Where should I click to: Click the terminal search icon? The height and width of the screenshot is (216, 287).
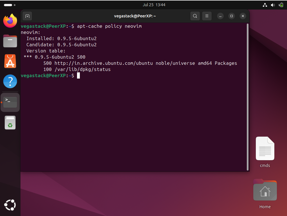pos(195,16)
